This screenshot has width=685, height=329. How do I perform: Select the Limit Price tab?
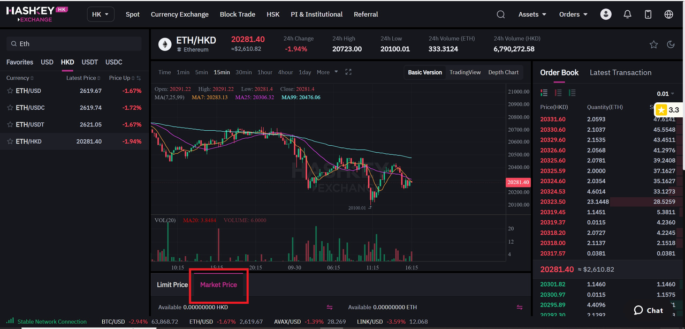172,285
